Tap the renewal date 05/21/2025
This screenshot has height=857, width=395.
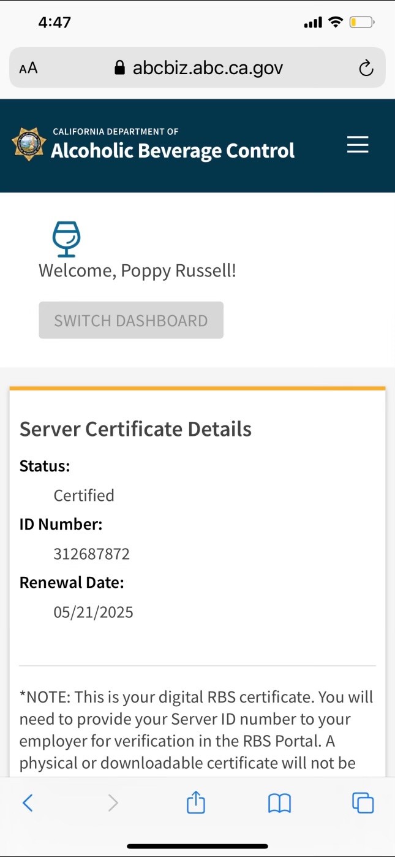click(93, 612)
